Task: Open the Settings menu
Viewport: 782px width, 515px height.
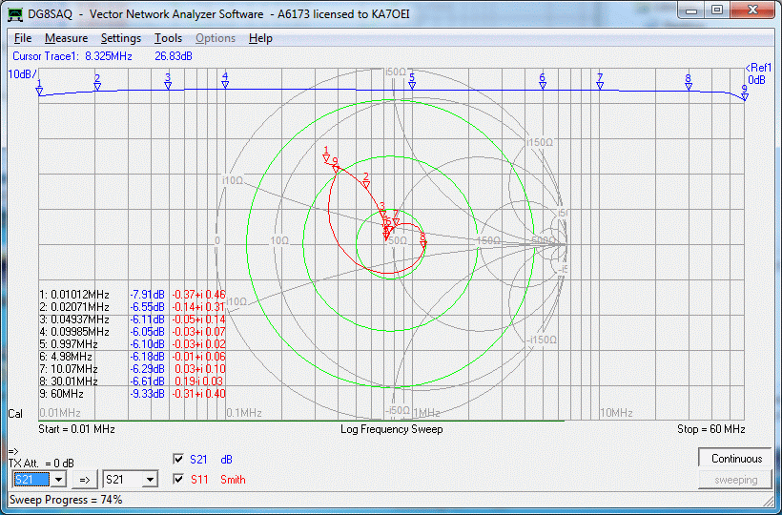Action: point(121,38)
